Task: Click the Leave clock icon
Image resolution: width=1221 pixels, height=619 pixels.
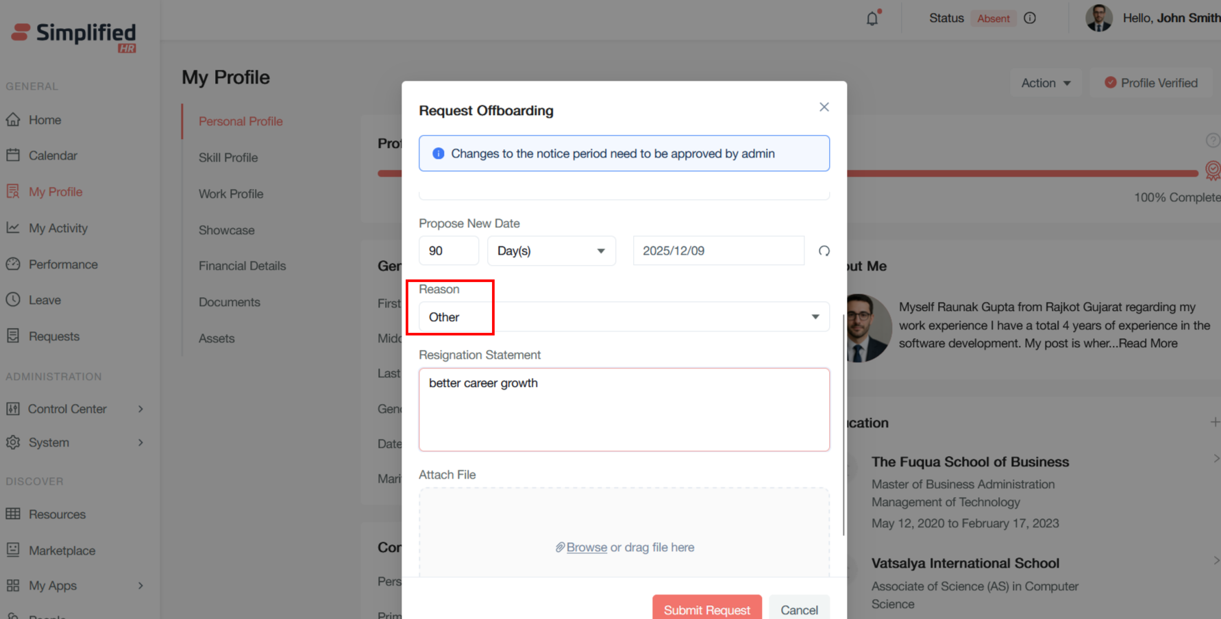Action: [13, 300]
